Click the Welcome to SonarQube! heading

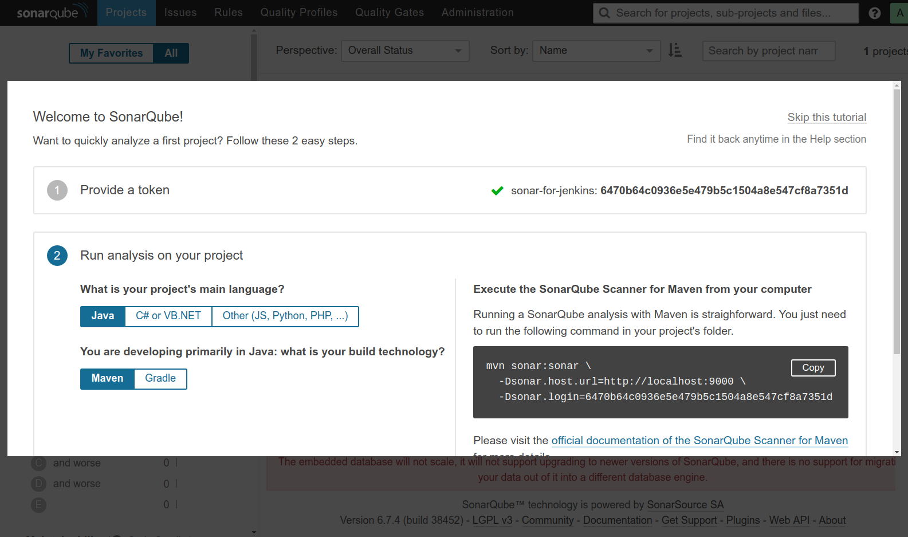coord(108,117)
